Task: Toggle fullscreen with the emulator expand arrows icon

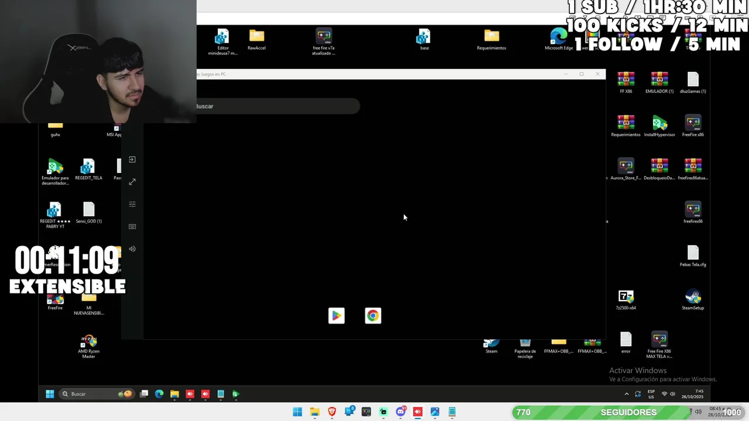Action: tap(132, 182)
